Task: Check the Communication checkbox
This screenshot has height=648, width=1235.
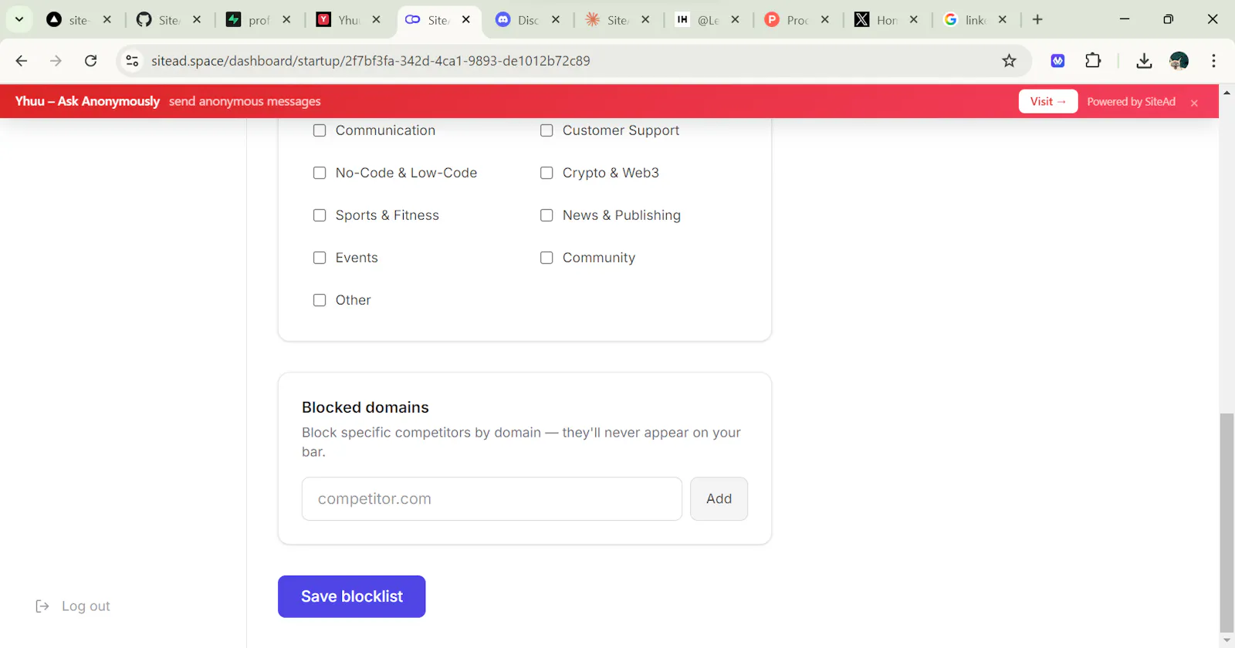Action: pos(320,130)
